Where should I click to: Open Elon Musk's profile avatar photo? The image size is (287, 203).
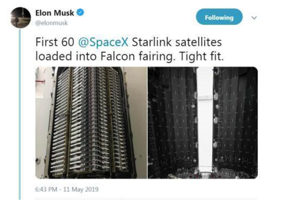pyautogui.click(x=21, y=17)
